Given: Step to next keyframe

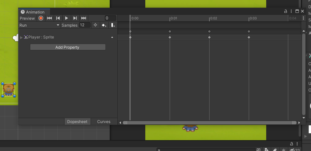Looking at the screenshot, I should point(75,18).
